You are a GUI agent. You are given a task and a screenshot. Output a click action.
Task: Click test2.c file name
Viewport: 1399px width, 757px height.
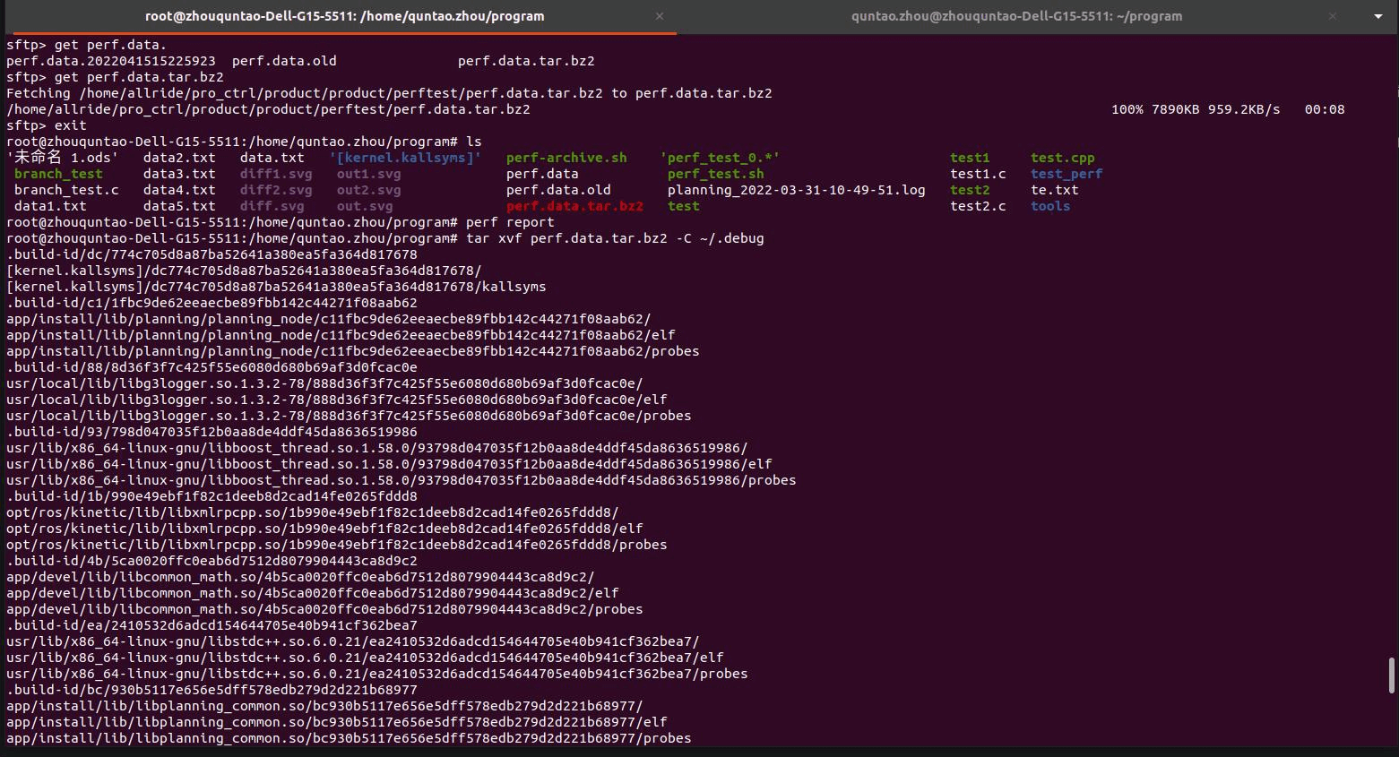tap(978, 206)
